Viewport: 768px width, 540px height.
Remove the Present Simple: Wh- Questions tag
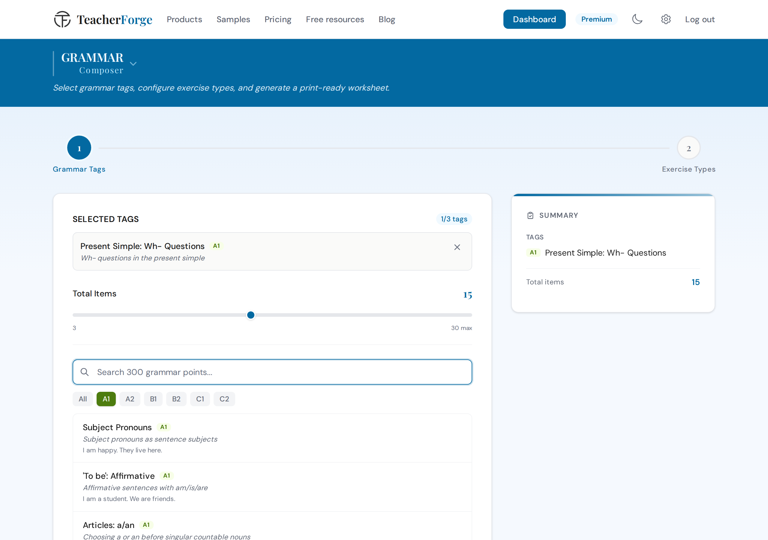point(457,247)
